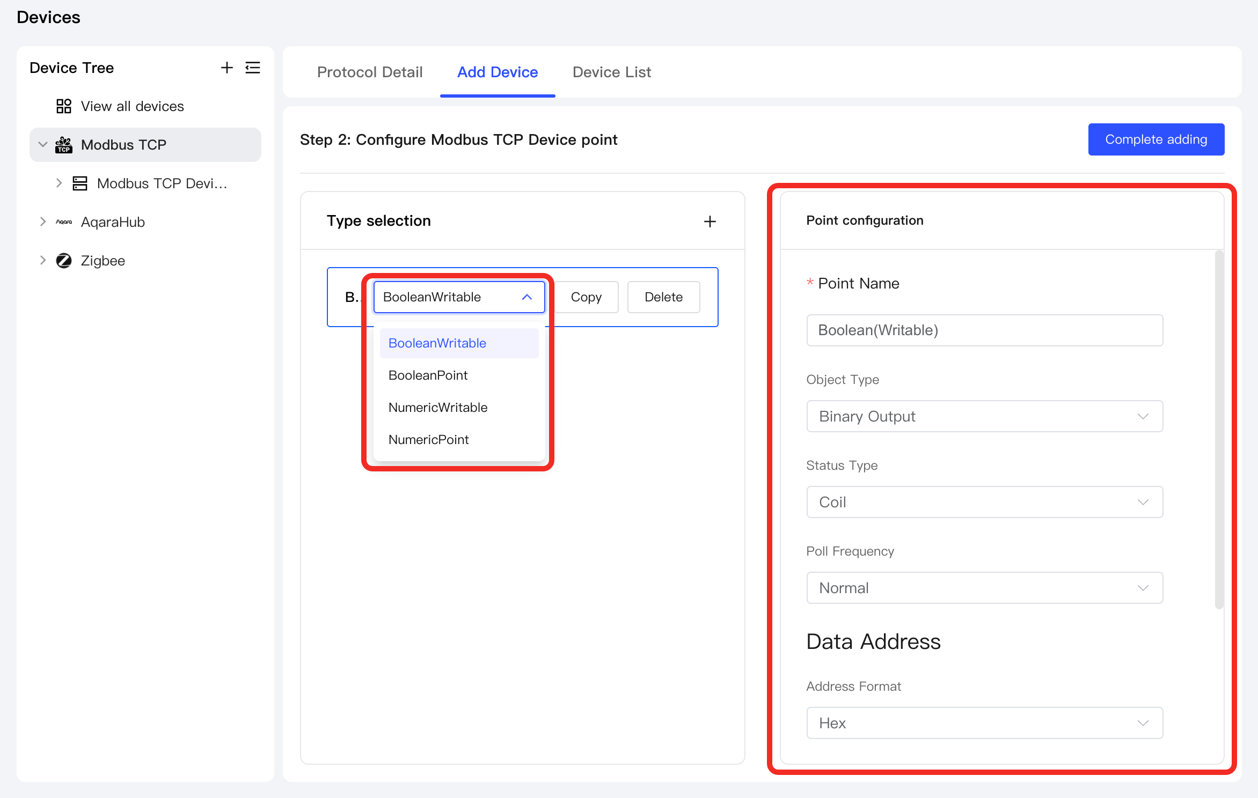The height and width of the screenshot is (798, 1258).
Task: Expand the Modbus TCP Devi... node
Action: (x=59, y=183)
